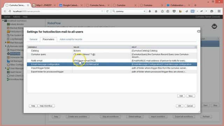Viewport: 224px width, 126px height.
Task: Click Refresh in RoboFlow page
Action: click(206, 117)
